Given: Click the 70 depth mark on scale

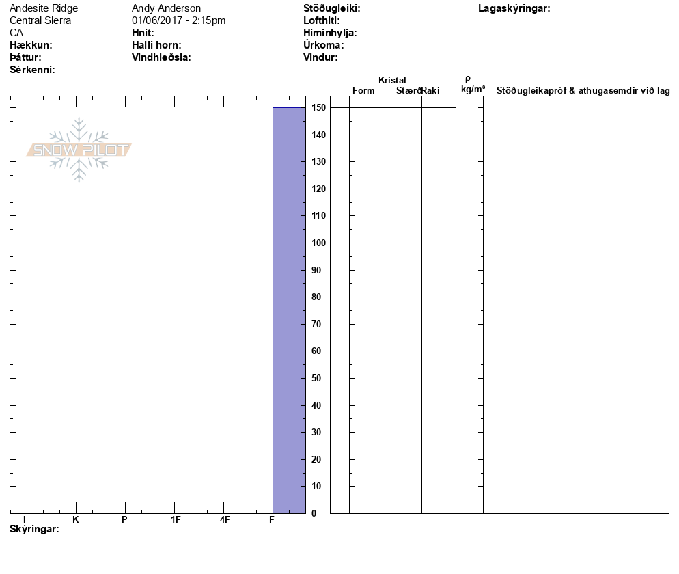Looking at the screenshot, I should 316,324.
